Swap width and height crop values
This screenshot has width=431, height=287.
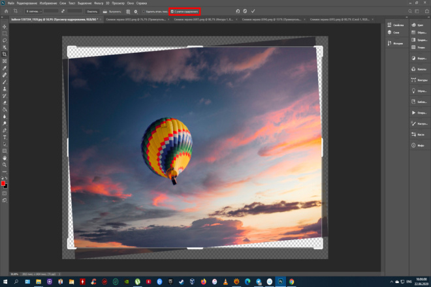click(63, 11)
